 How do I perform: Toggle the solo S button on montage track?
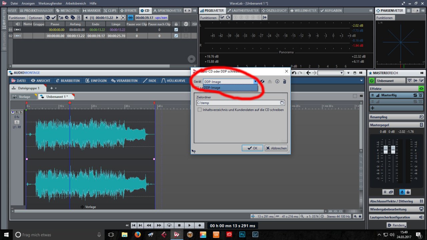coord(21,112)
